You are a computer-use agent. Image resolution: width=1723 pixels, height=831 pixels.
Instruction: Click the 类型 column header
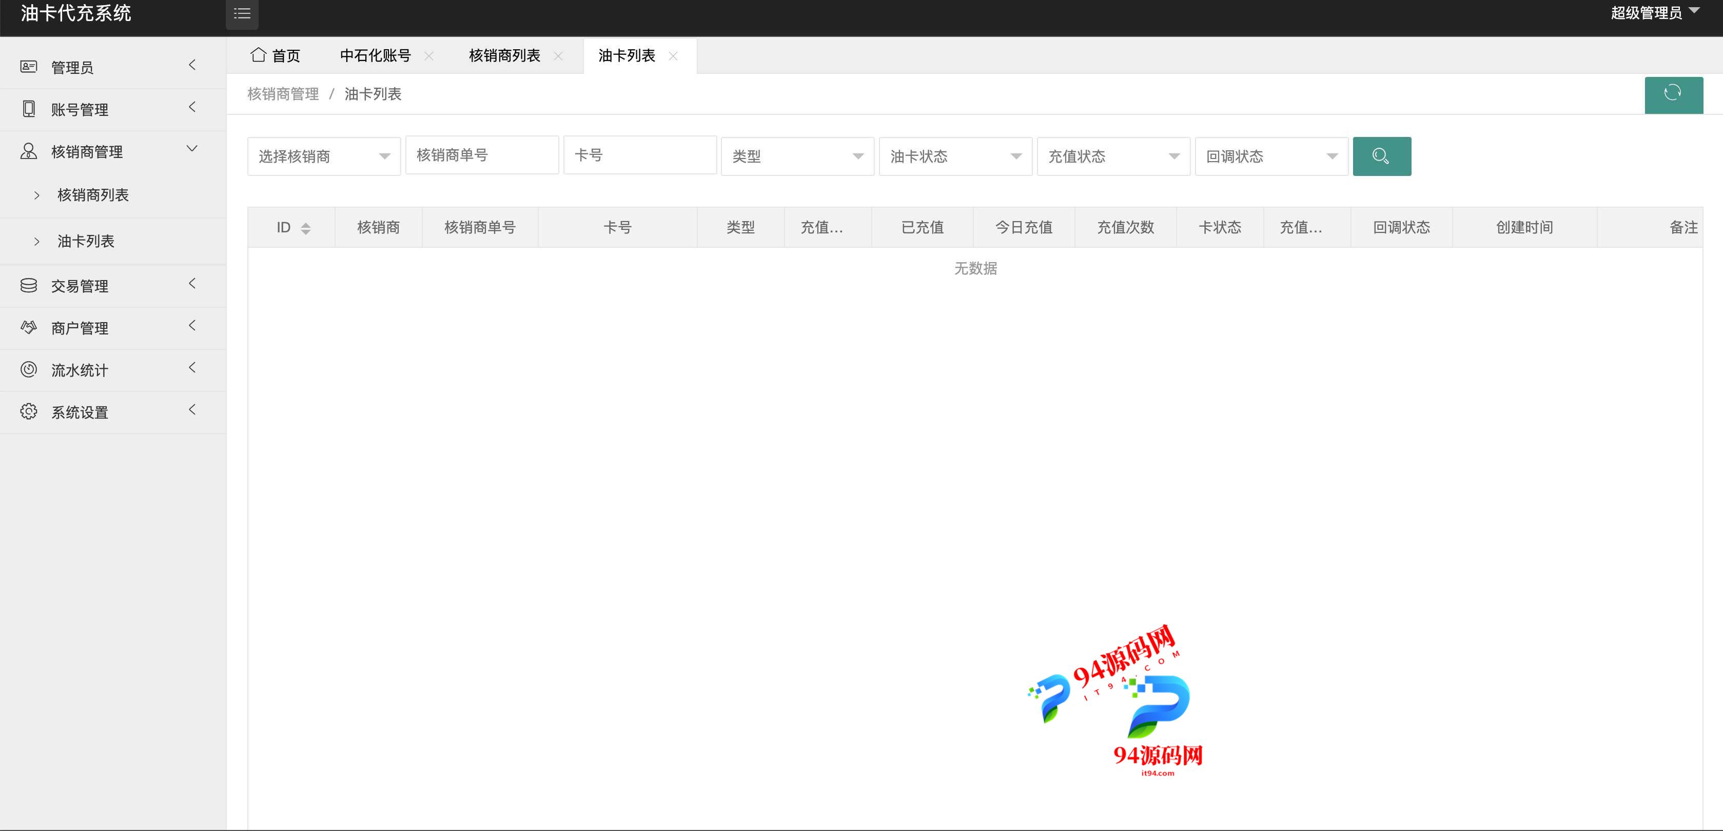[740, 227]
